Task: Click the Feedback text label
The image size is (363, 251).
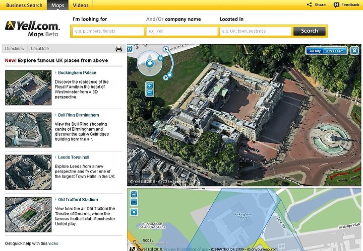Action: [x=350, y=5]
